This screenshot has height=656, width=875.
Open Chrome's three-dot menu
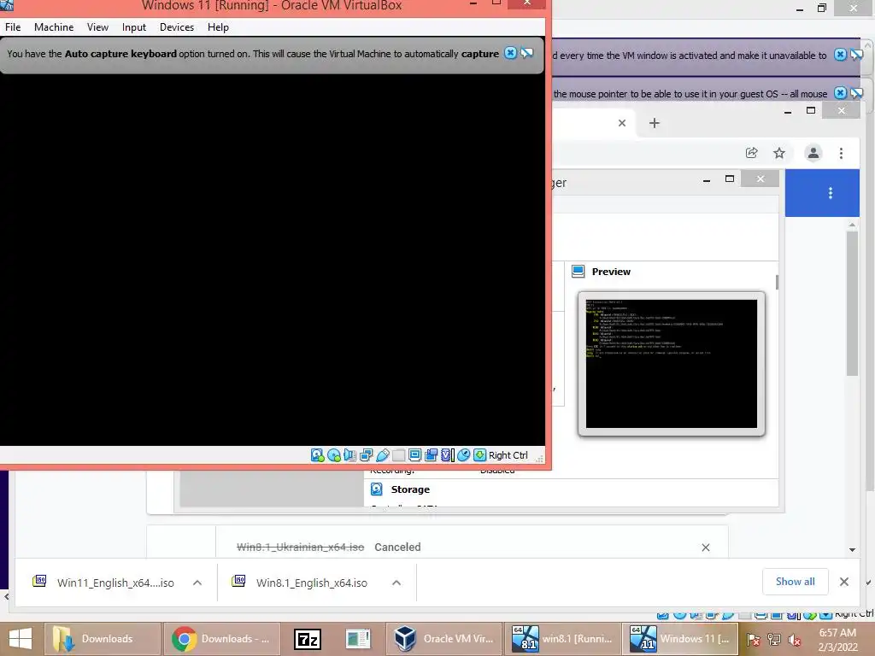pyautogui.click(x=841, y=153)
